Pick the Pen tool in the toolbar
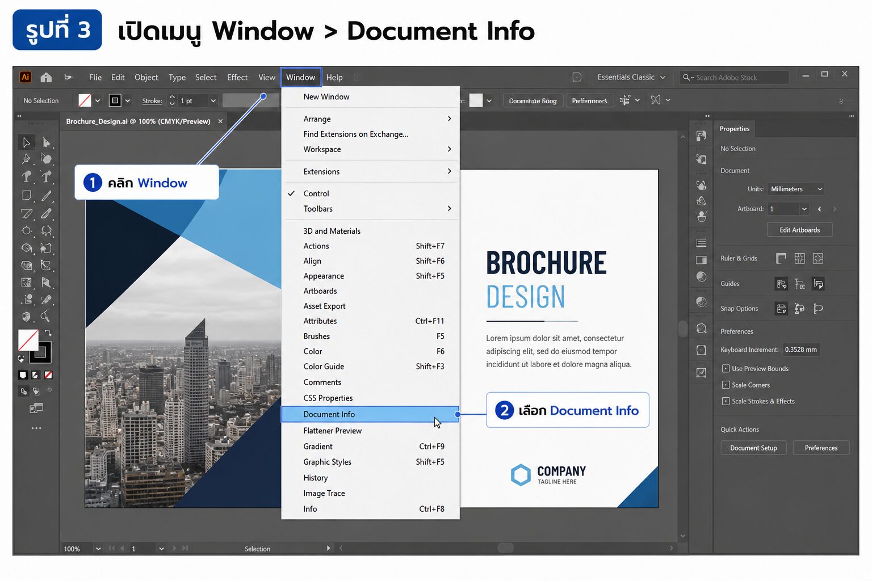The width and height of the screenshot is (872, 581). (26, 159)
